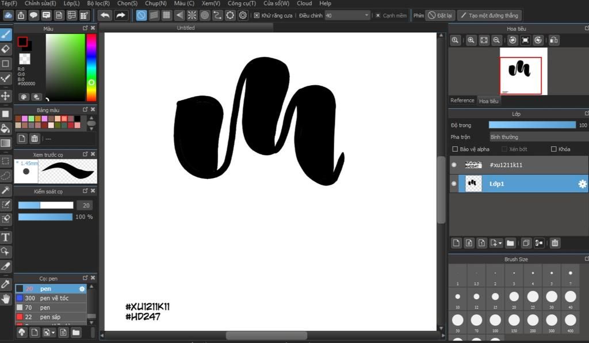Screen dimensions: 589x343
Task: Open the Lớp(L) menu
Action: click(x=71, y=3)
